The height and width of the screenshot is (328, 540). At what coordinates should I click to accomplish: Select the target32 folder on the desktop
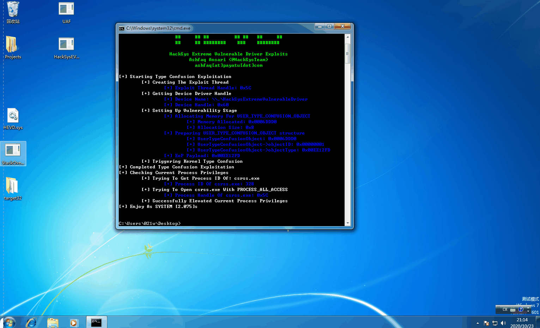click(13, 189)
